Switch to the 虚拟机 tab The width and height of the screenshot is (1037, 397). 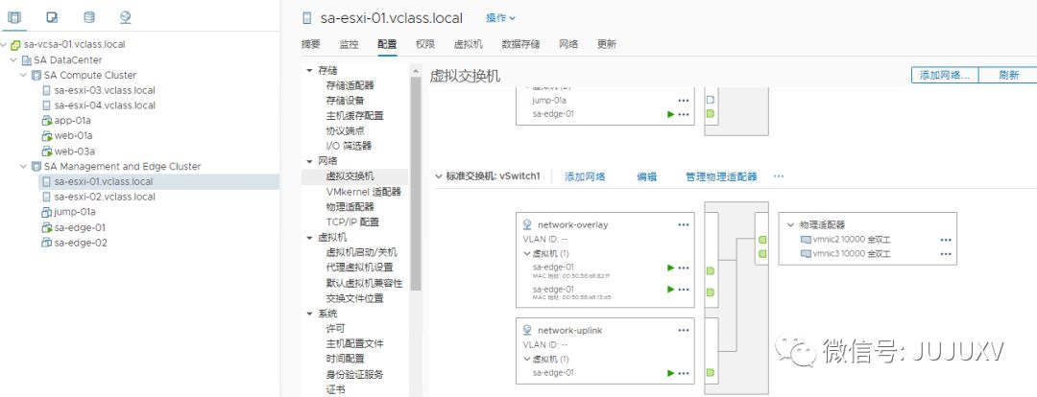pyautogui.click(x=469, y=44)
